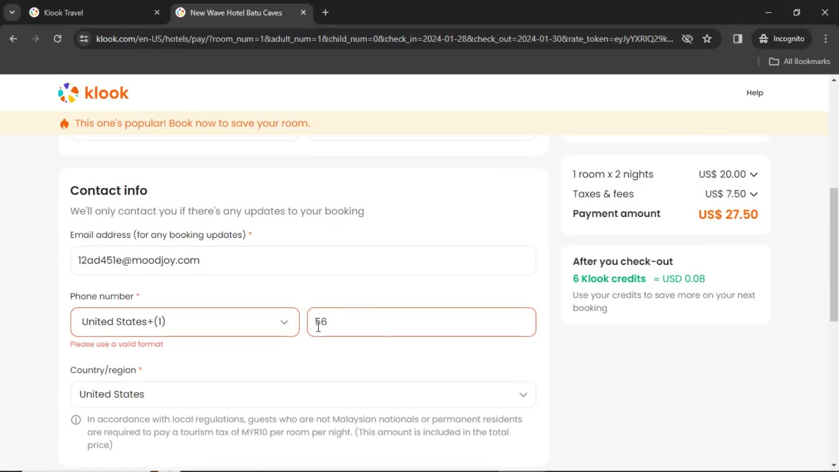Click the back navigation arrow icon

[14, 38]
